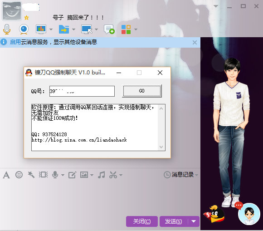Click the blue info icon in the banner
The width and height of the screenshot is (263, 231).
click(x=4, y=42)
